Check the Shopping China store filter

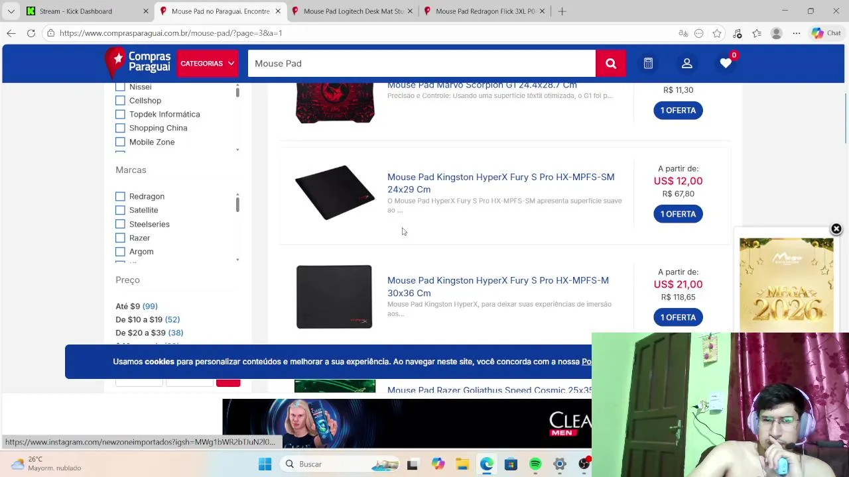tap(120, 128)
